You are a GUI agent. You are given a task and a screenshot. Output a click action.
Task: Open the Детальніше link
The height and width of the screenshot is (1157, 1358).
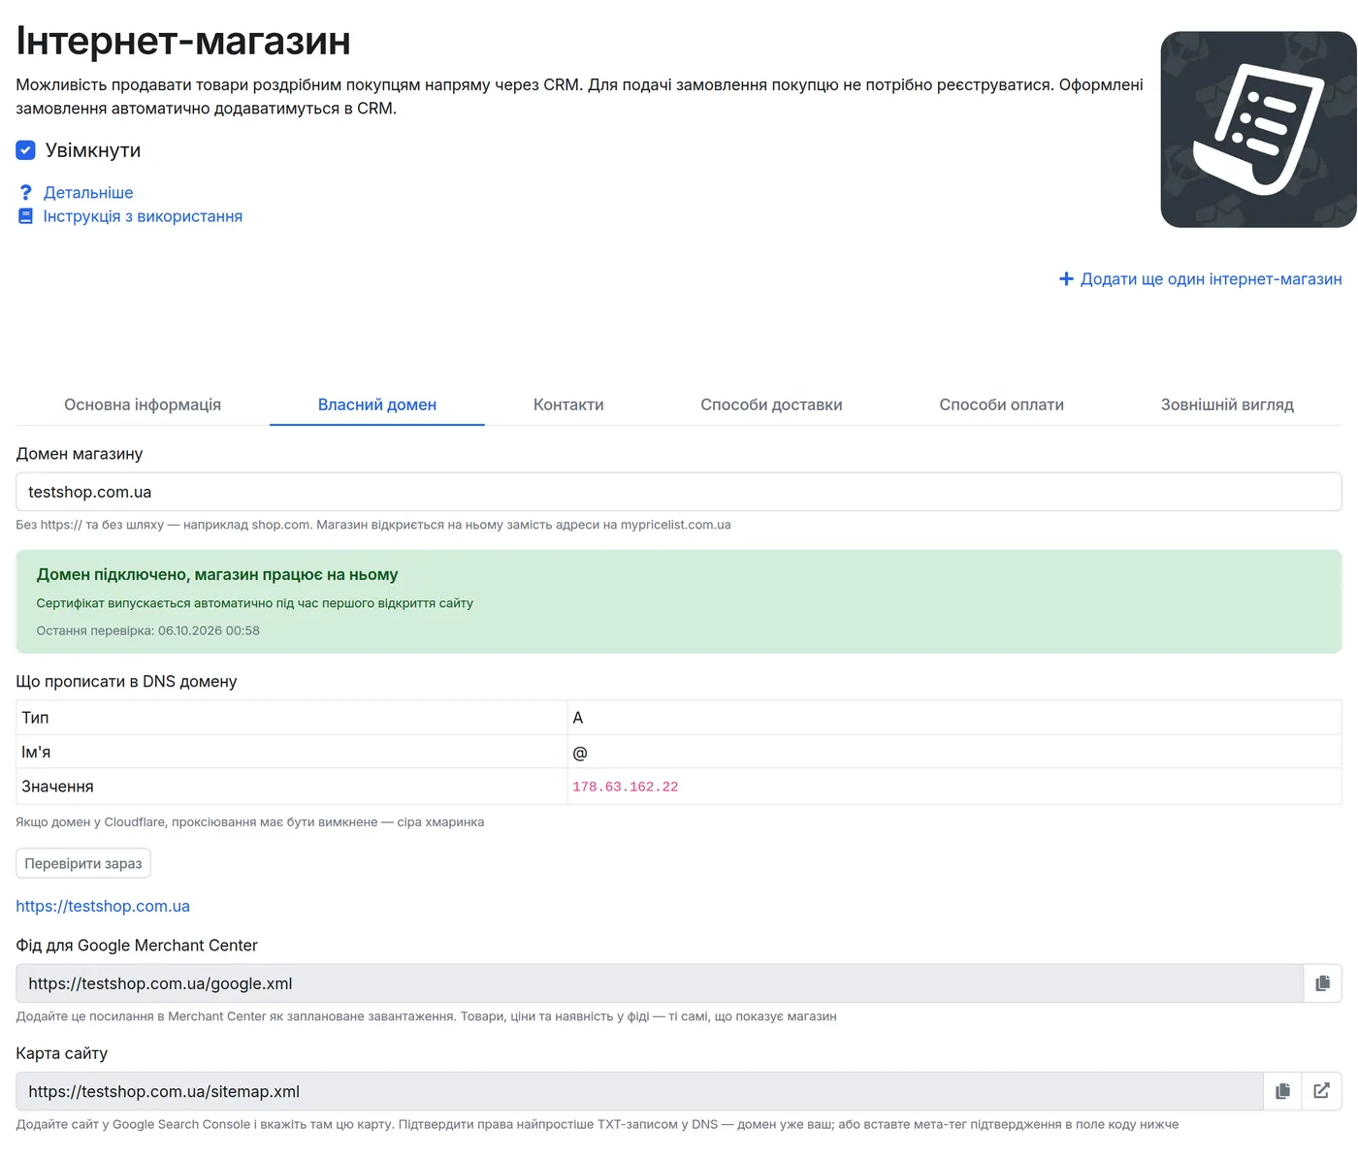(x=88, y=193)
